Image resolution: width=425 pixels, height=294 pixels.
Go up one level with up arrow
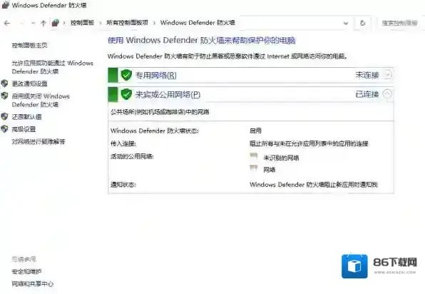coord(43,24)
